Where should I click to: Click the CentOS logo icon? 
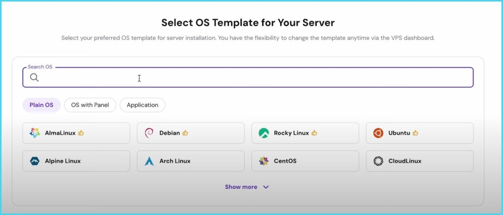coord(264,161)
